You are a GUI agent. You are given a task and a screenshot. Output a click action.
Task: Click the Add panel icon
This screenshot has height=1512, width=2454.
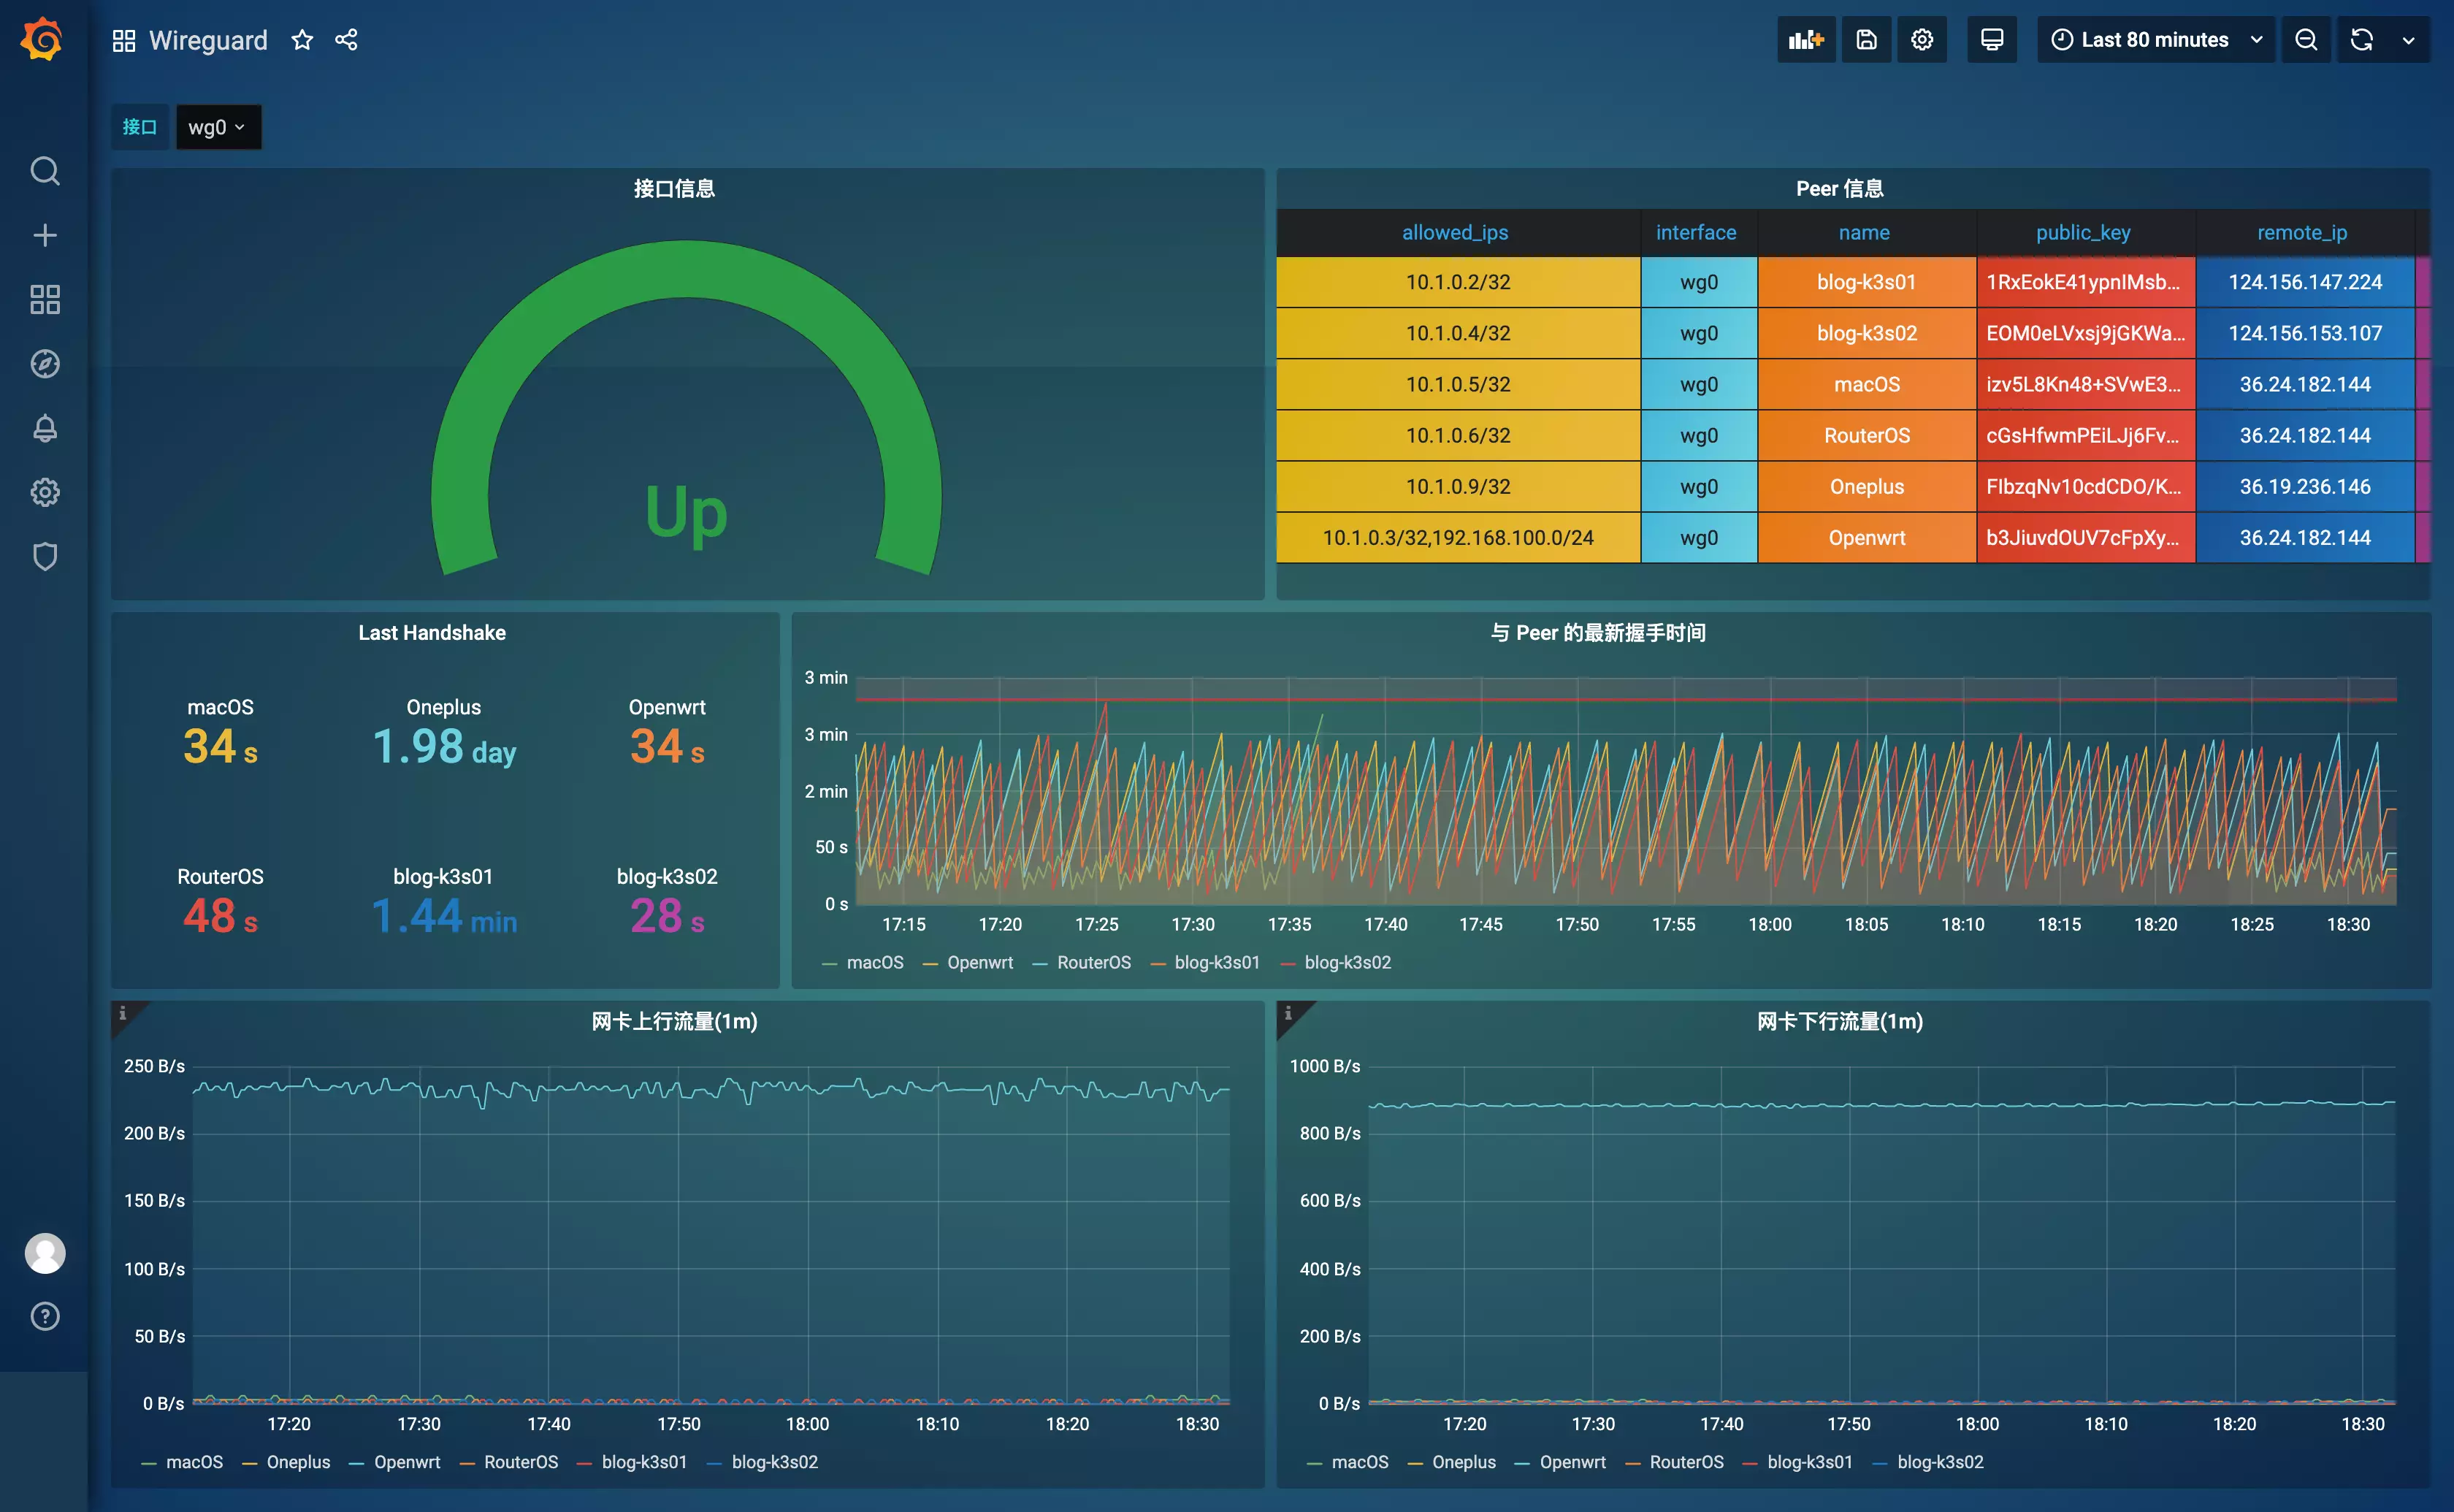pyautogui.click(x=1805, y=40)
